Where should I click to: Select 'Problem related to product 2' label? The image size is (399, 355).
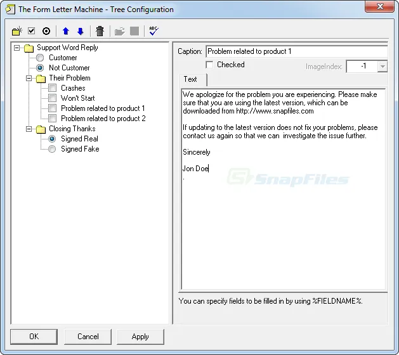pos(103,119)
